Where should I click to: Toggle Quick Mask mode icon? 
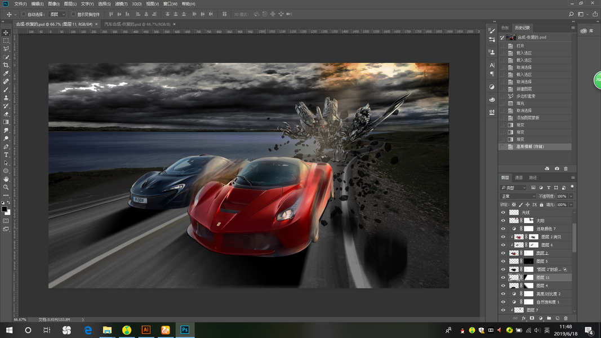pyautogui.click(x=6, y=221)
